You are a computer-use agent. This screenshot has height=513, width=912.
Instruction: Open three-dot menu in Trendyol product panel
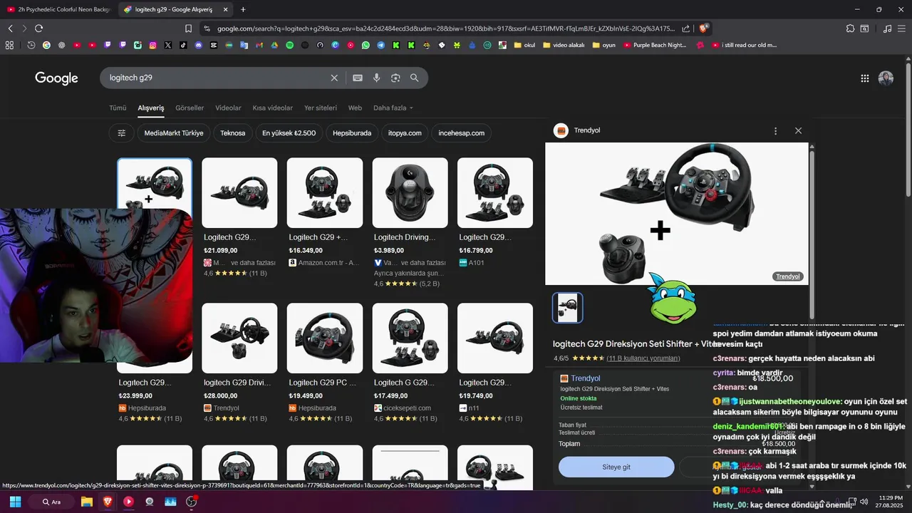[775, 131]
